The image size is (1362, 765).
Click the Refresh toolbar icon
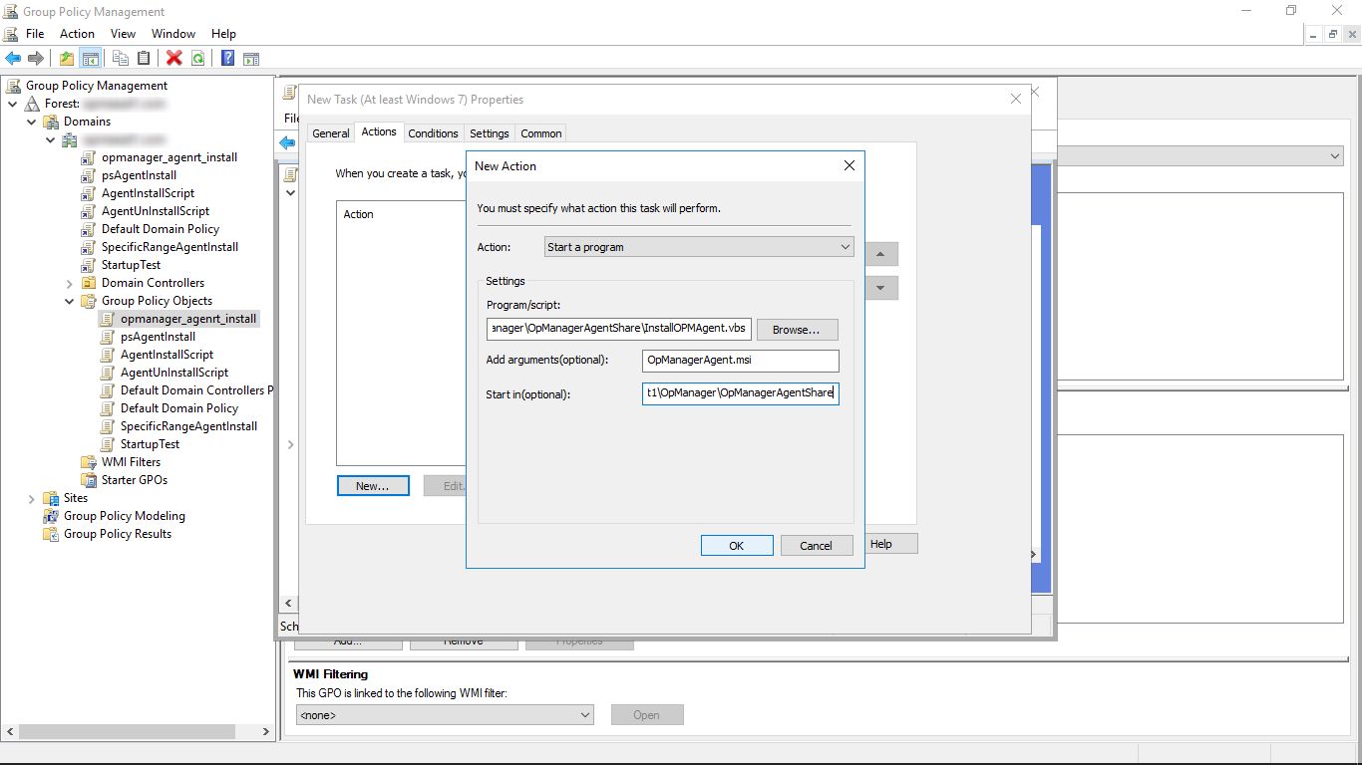(198, 59)
